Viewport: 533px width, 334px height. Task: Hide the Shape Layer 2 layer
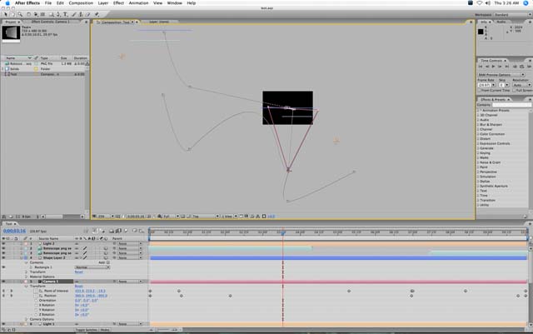point(3,258)
